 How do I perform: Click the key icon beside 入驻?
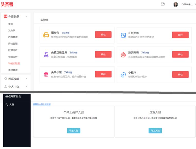coord(7,104)
